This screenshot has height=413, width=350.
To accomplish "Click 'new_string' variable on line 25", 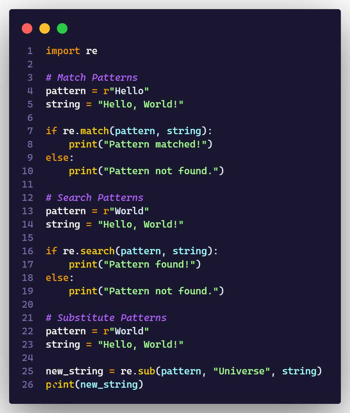I will (74, 371).
